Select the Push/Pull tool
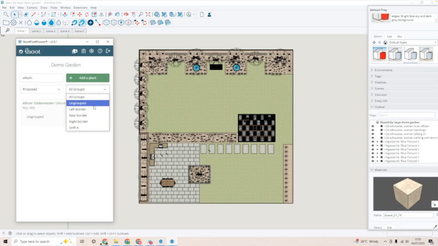The image size is (438, 246). click(65, 14)
